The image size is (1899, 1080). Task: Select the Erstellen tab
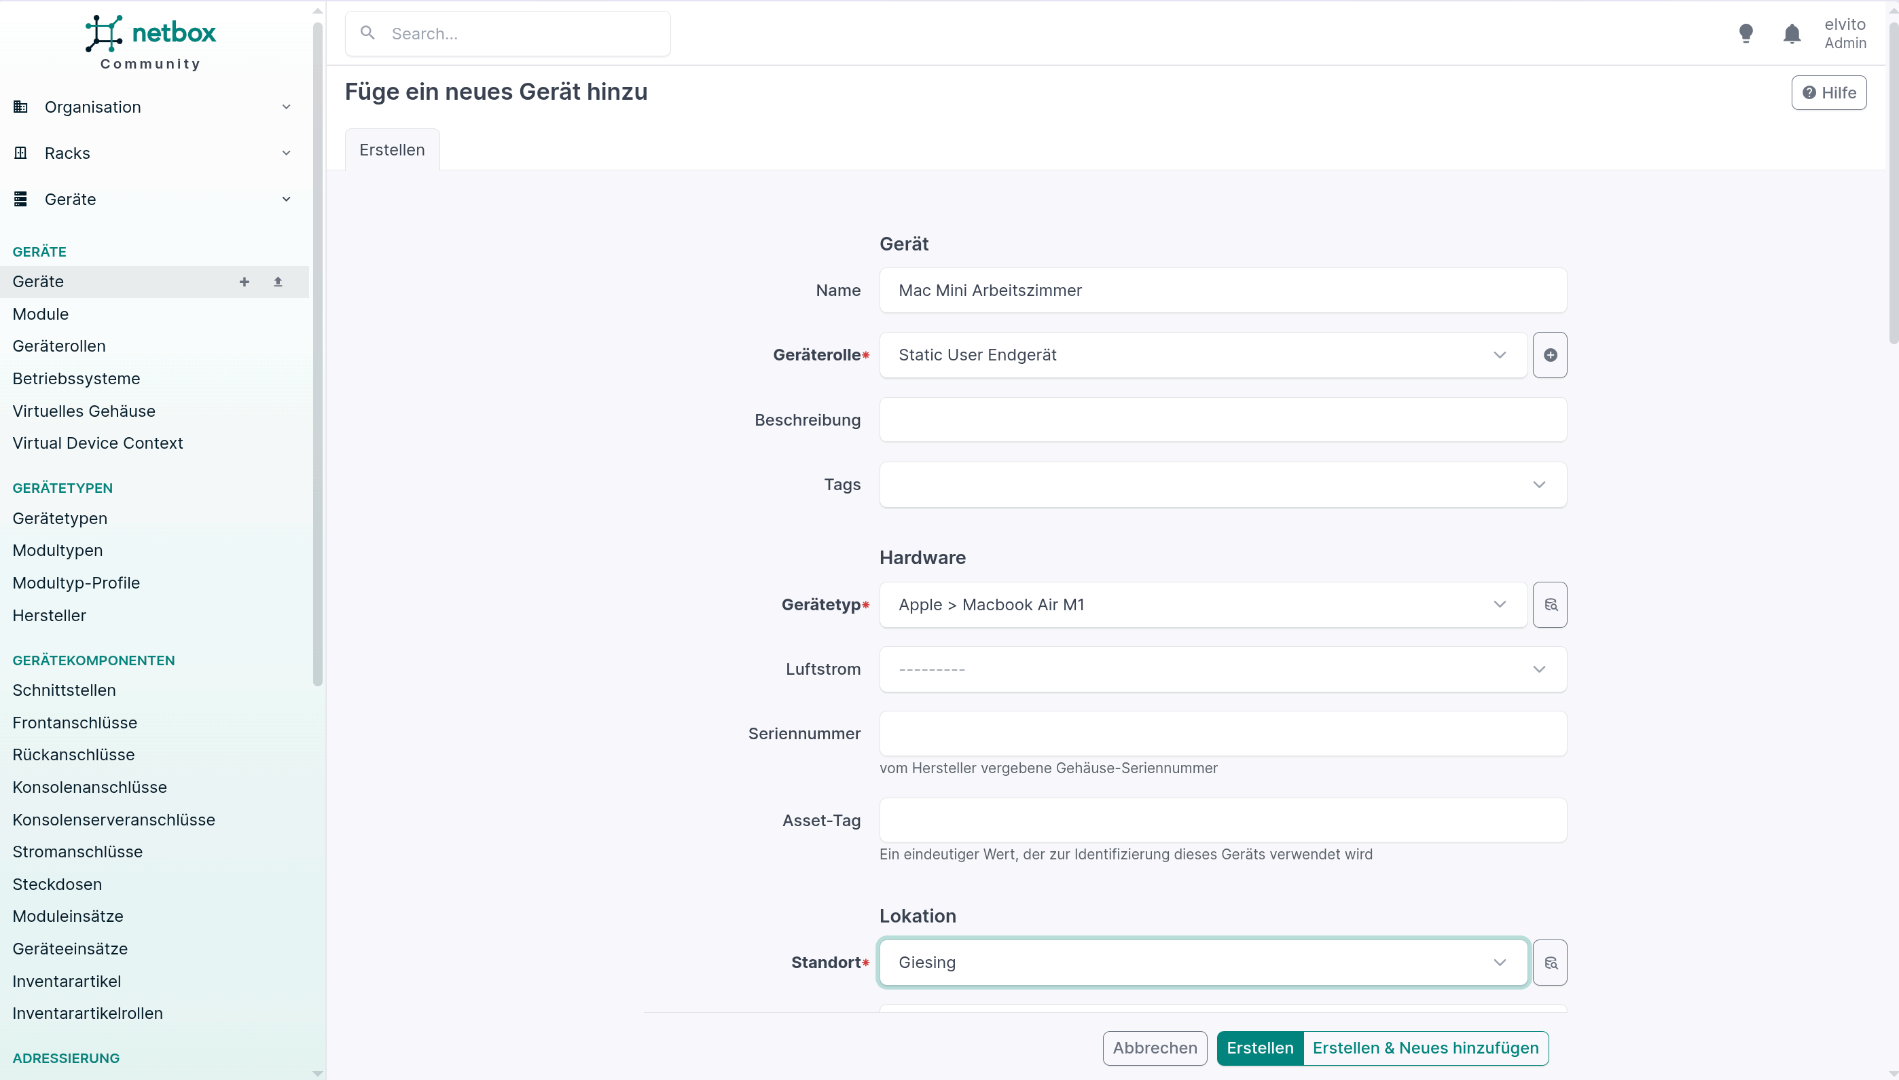point(392,150)
